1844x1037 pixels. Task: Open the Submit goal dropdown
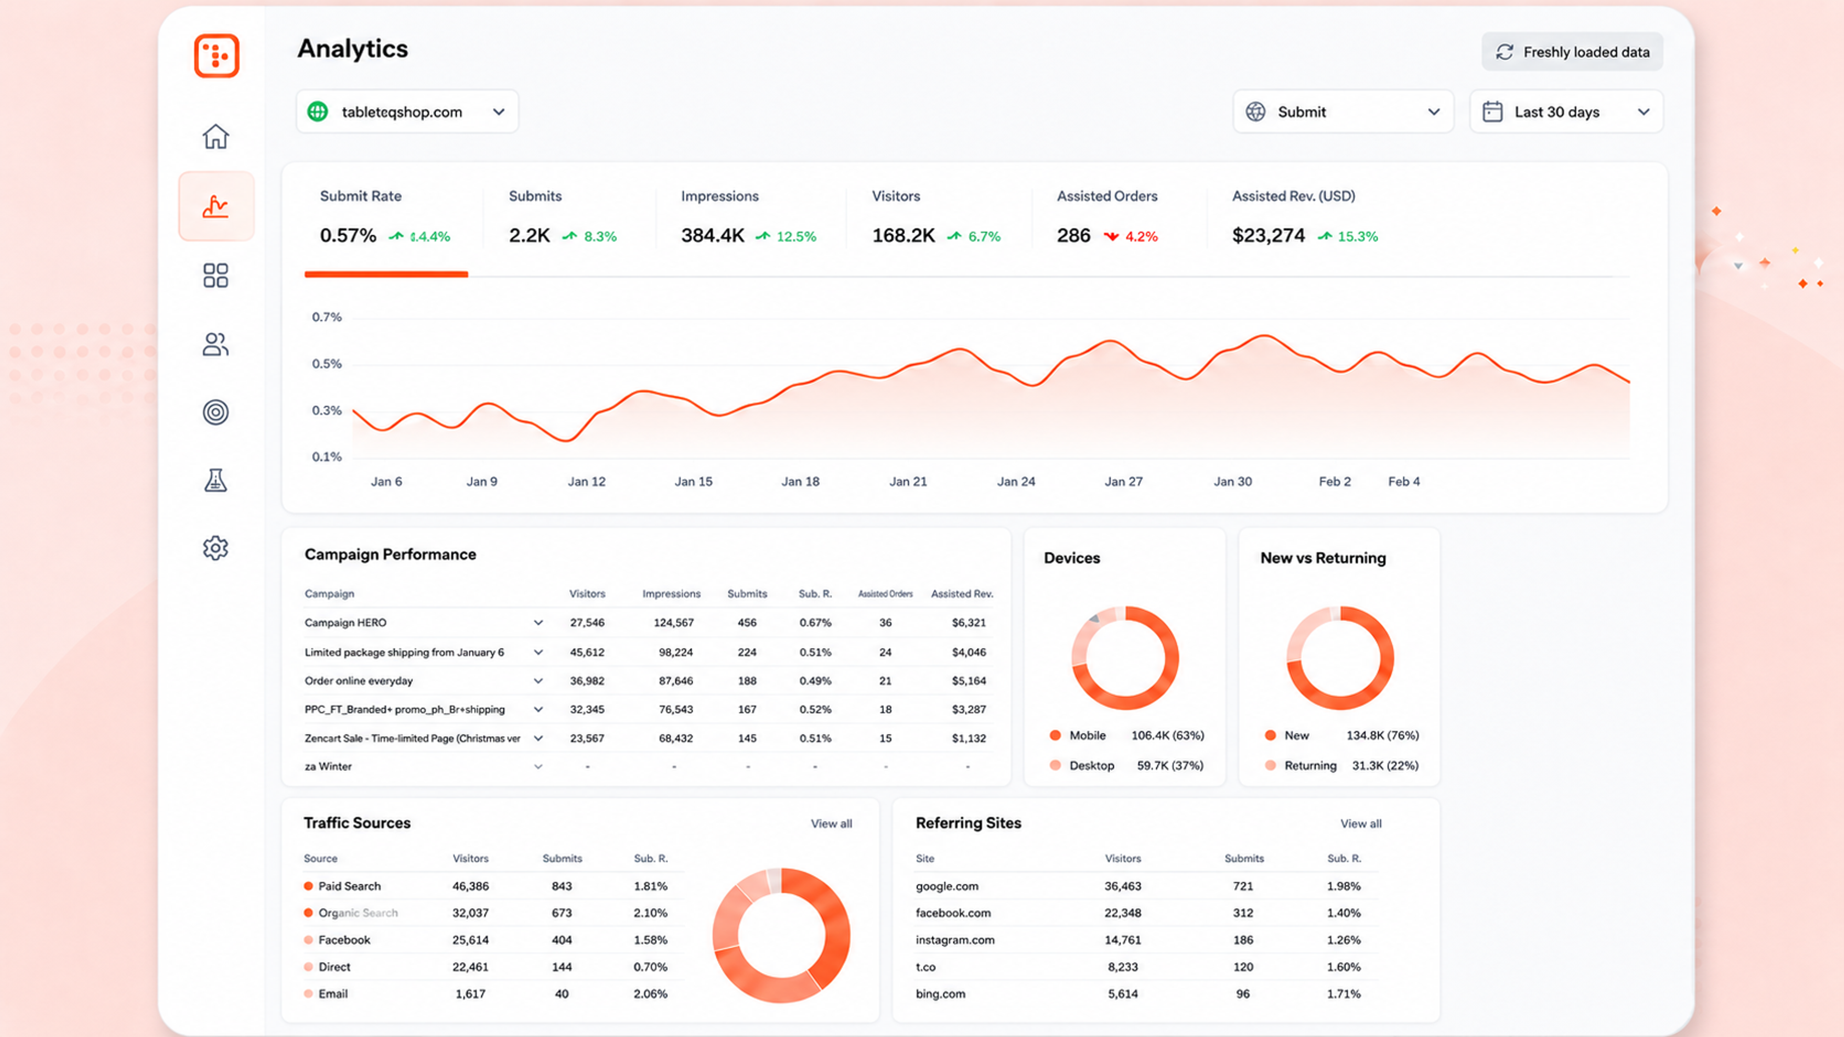click(1343, 111)
